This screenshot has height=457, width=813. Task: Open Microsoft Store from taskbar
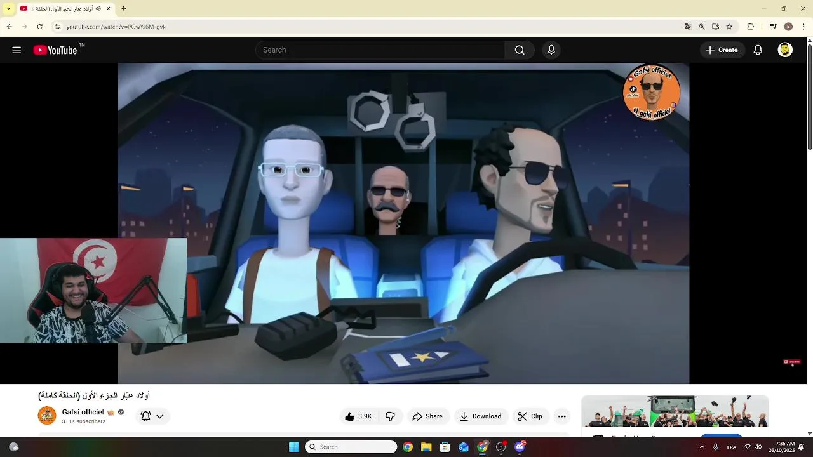[445, 447]
